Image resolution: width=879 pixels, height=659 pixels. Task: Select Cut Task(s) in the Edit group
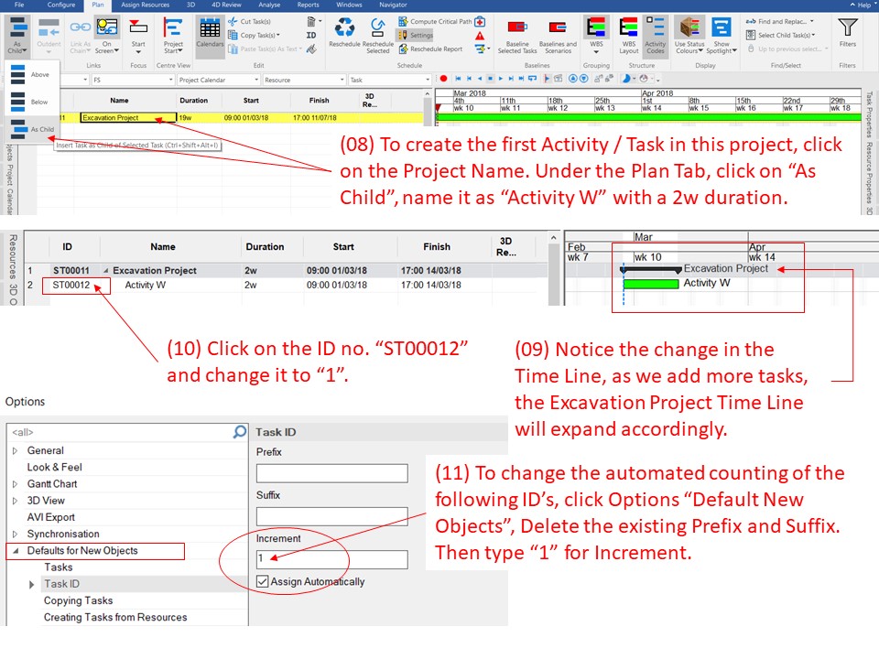[255, 21]
